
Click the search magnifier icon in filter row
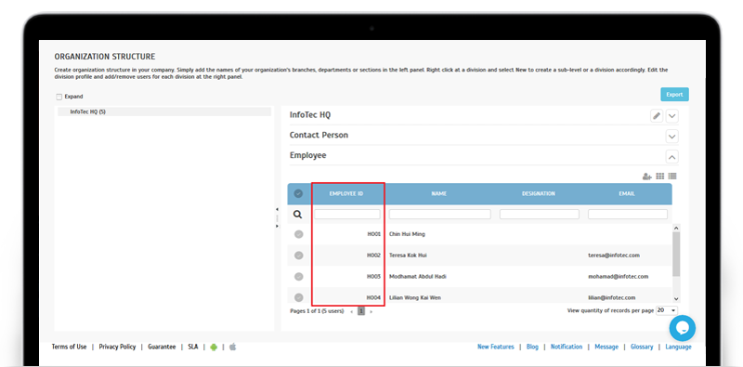[297, 215]
